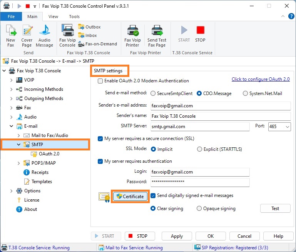Viewport: 296px width, 252px height.
Task: Expand the Incoming Methods arrow
Action: click(x=11, y=89)
